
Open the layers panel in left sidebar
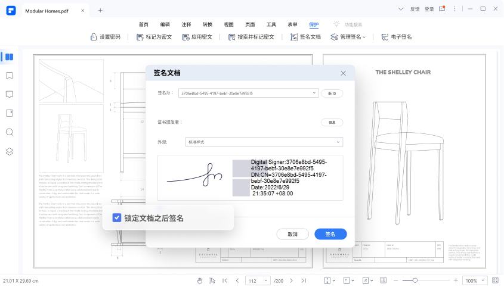click(x=9, y=151)
